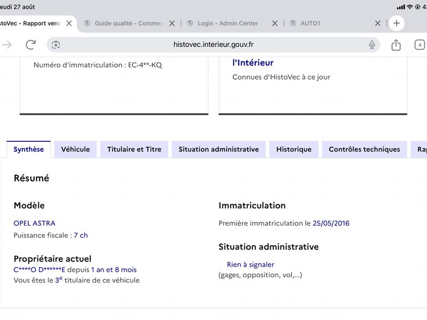Click the OPEL ASTRA model text

[35, 223]
